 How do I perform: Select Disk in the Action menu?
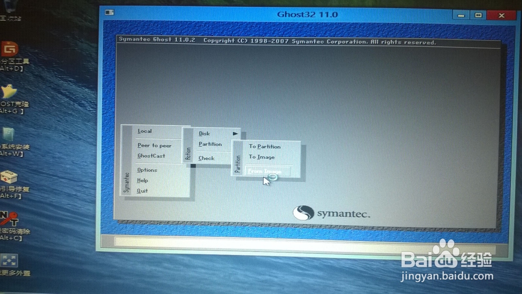tap(204, 134)
